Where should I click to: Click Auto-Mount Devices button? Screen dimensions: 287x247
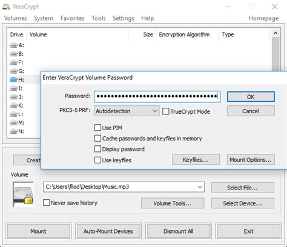click(x=108, y=231)
